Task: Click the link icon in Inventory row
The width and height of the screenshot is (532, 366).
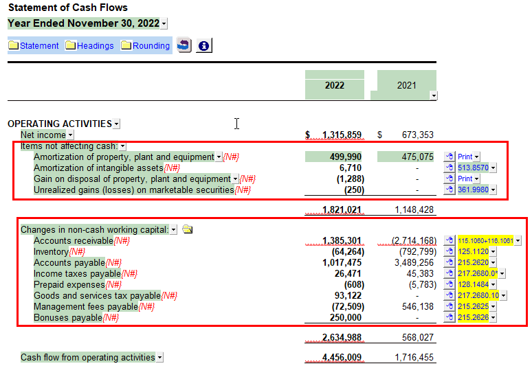Action: [x=450, y=251]
